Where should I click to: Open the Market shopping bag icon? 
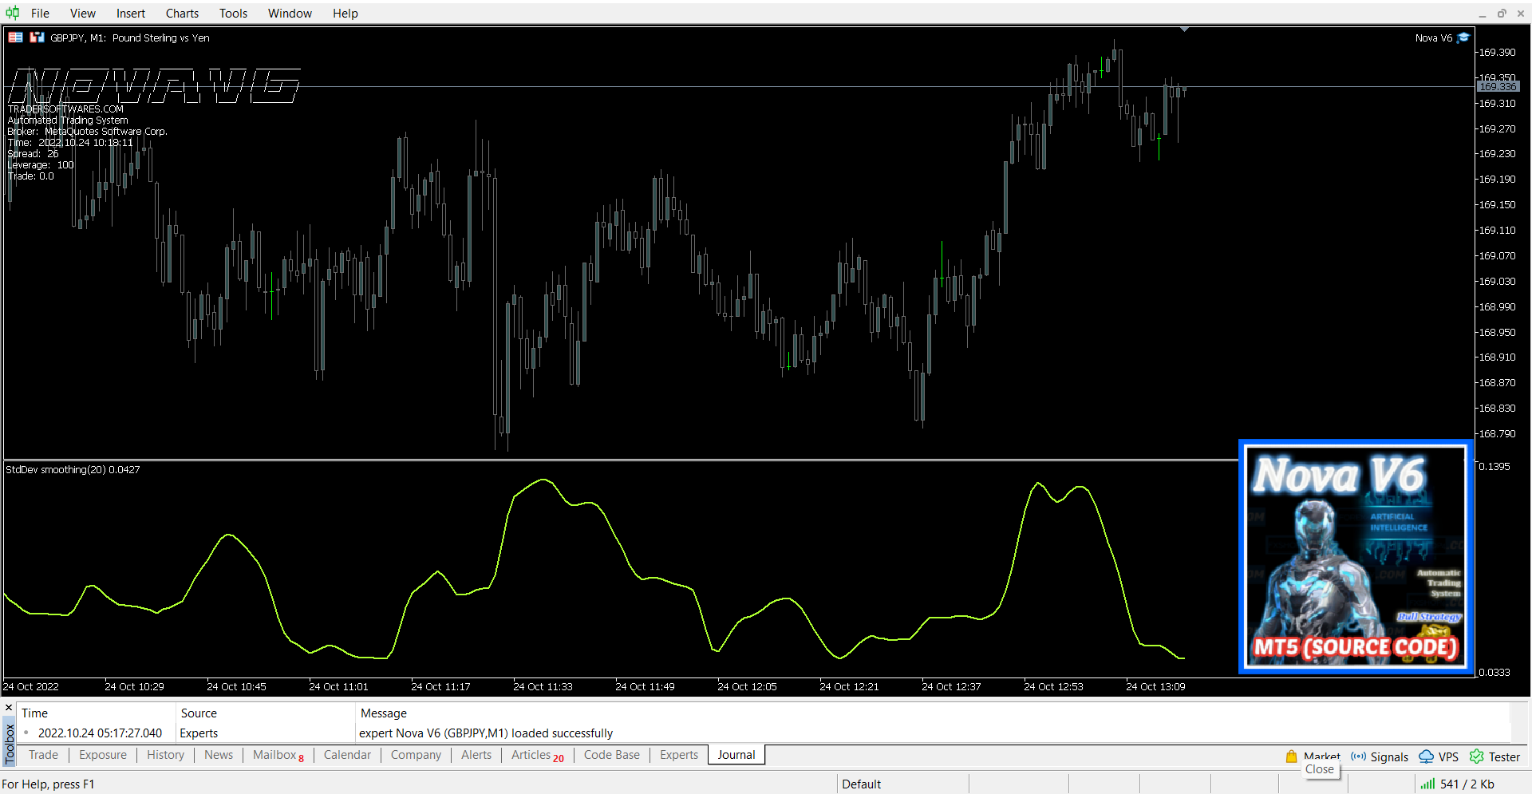[1291, 756]
